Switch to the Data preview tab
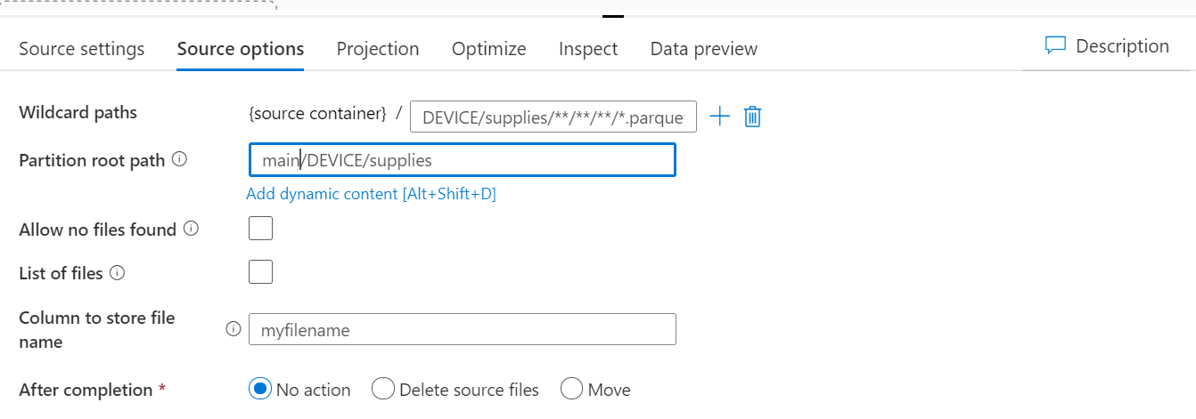 coord(704,49)
